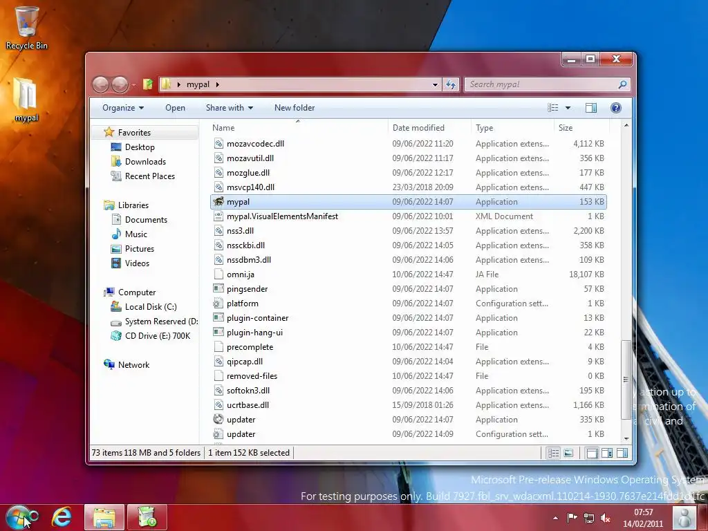Select the pingsender application icon

point(218,288)
